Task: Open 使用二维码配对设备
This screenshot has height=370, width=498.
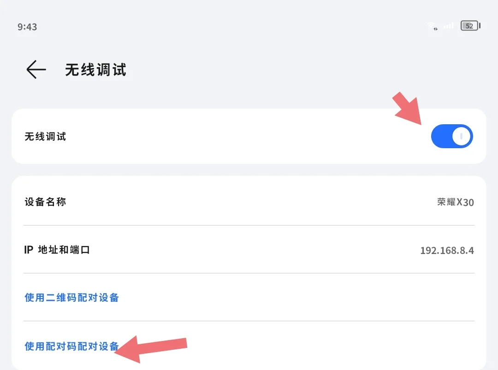Action: pos(72,298)
